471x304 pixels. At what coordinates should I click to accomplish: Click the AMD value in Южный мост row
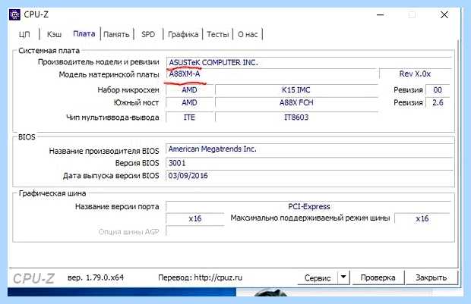coord(189,102)
